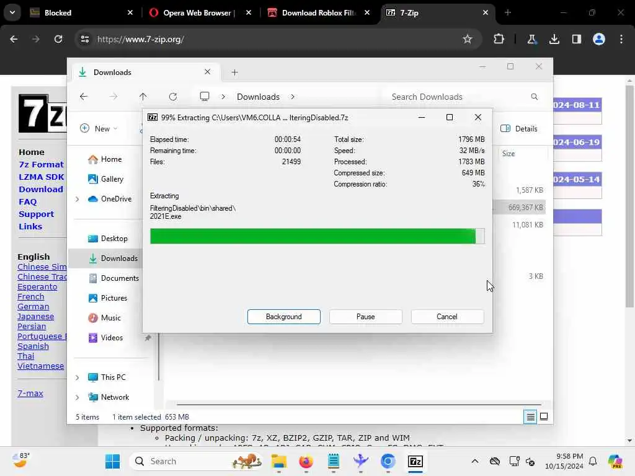This screenshot has height=476, width=635.
Task: Open browser extensions puzzle icon
Action: pyautogui.click(x=499, y=39)
